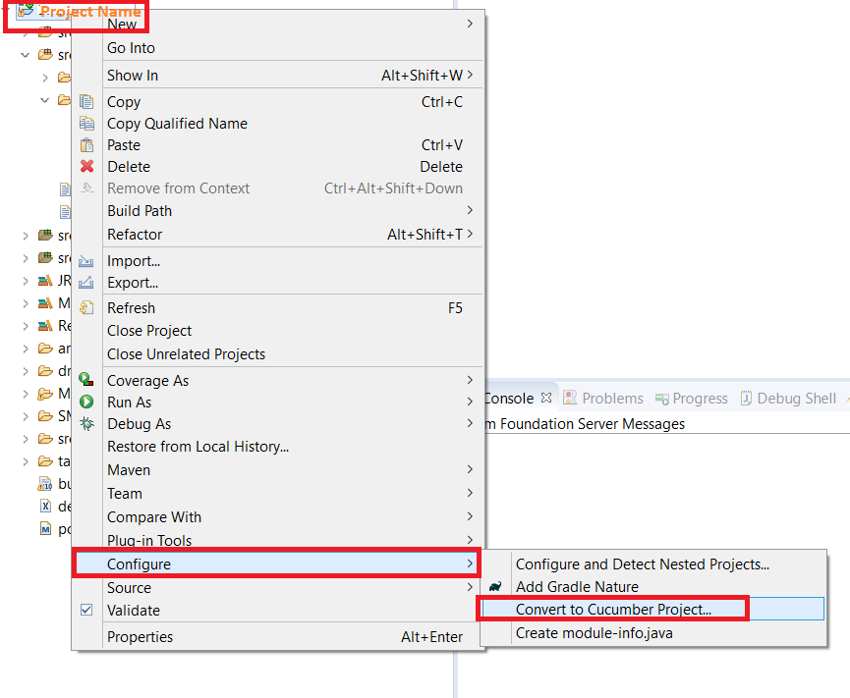Click the Coverage As icon
Viewport: 850px width, 698px height.
(x=86, y=380)
